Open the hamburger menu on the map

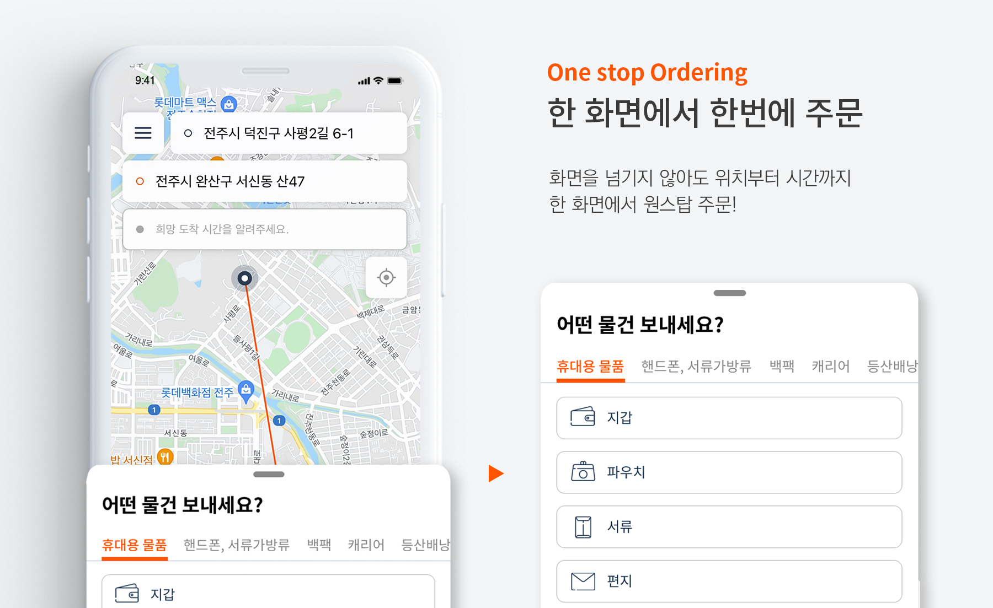pyautogui.click(x=143, y=133)
